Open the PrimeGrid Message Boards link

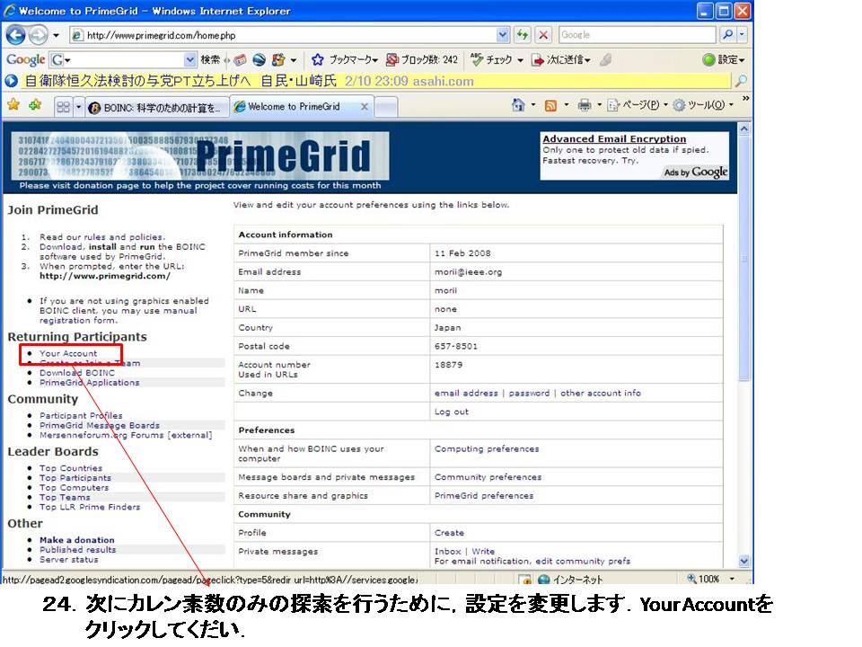pyautogui.click(x=100, y=425)
